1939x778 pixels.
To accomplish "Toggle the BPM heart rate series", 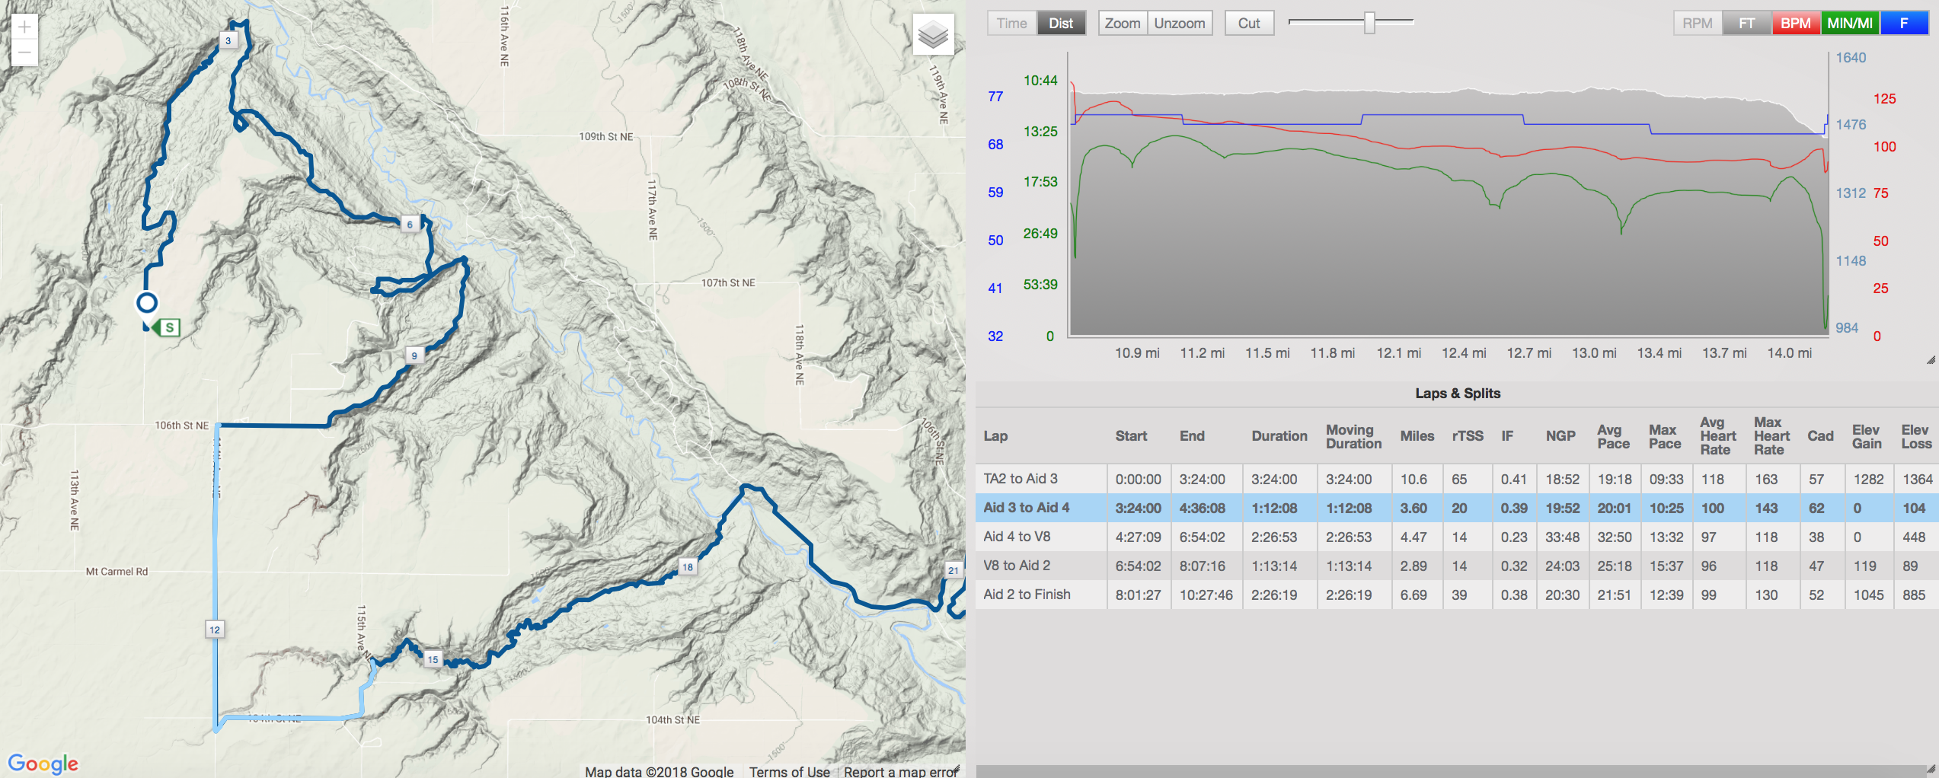I will point(1795,24).
